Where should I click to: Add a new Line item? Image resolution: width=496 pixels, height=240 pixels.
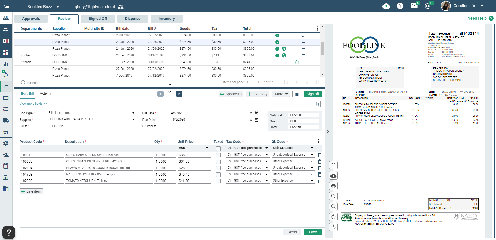[31, 191]
